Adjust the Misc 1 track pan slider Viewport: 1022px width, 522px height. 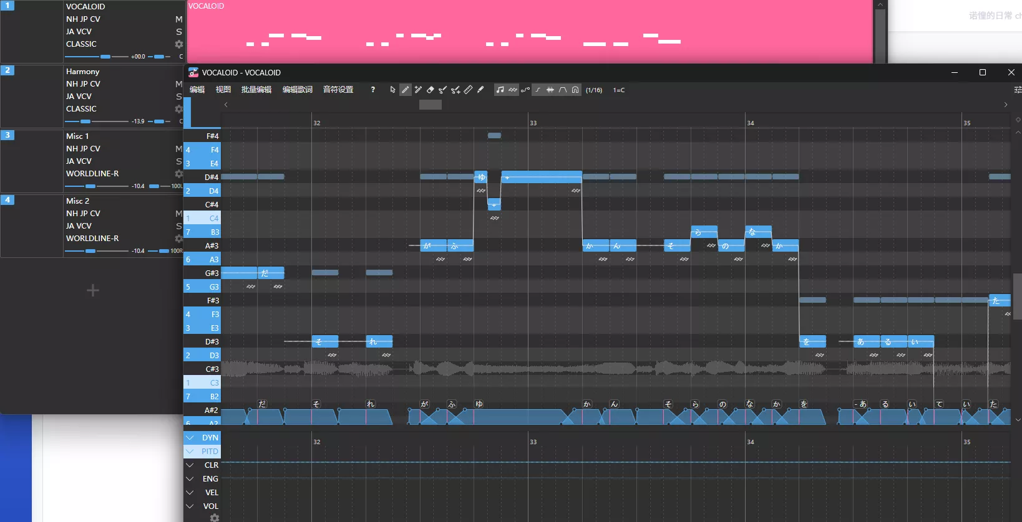click(x=159, y=186)
